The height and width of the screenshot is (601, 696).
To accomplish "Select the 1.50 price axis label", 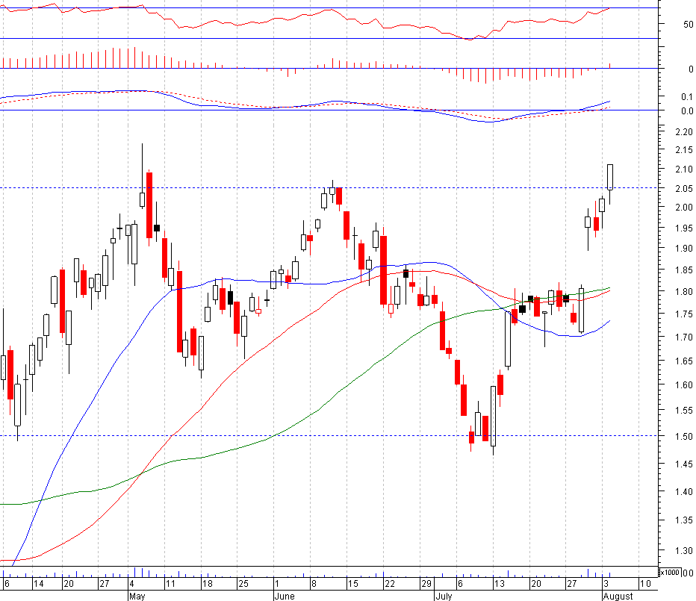I will pos(683,436).
